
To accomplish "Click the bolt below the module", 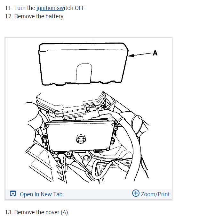I will (x=86, y=158).
